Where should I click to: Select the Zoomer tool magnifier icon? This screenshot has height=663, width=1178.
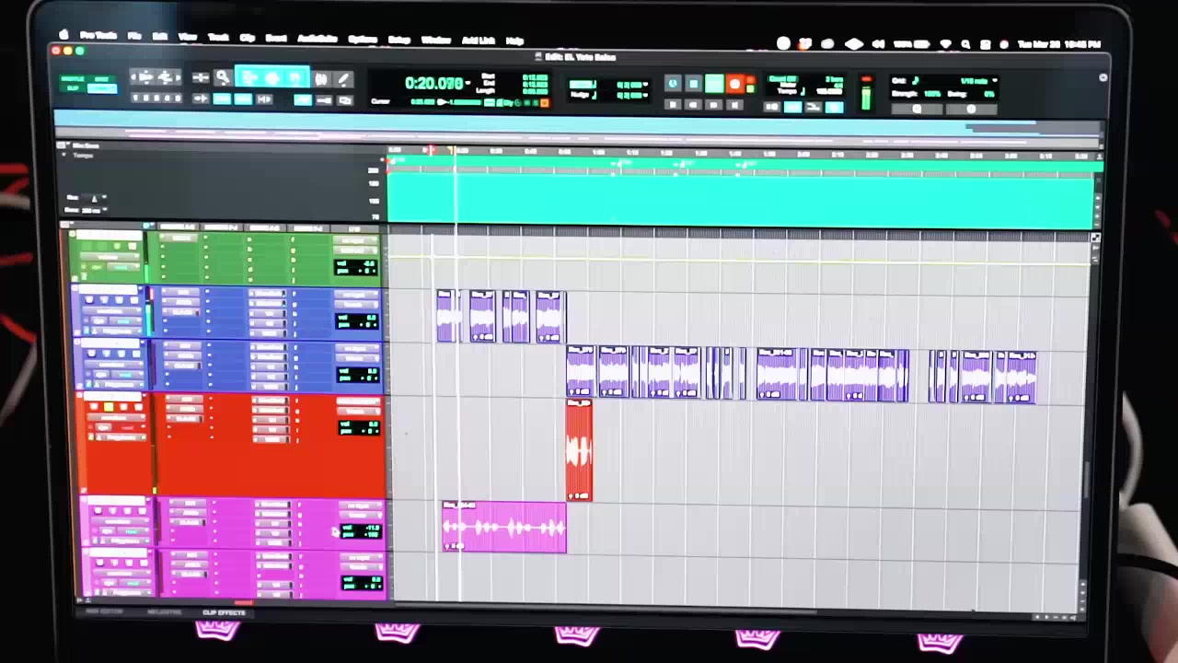coord(222,78)
